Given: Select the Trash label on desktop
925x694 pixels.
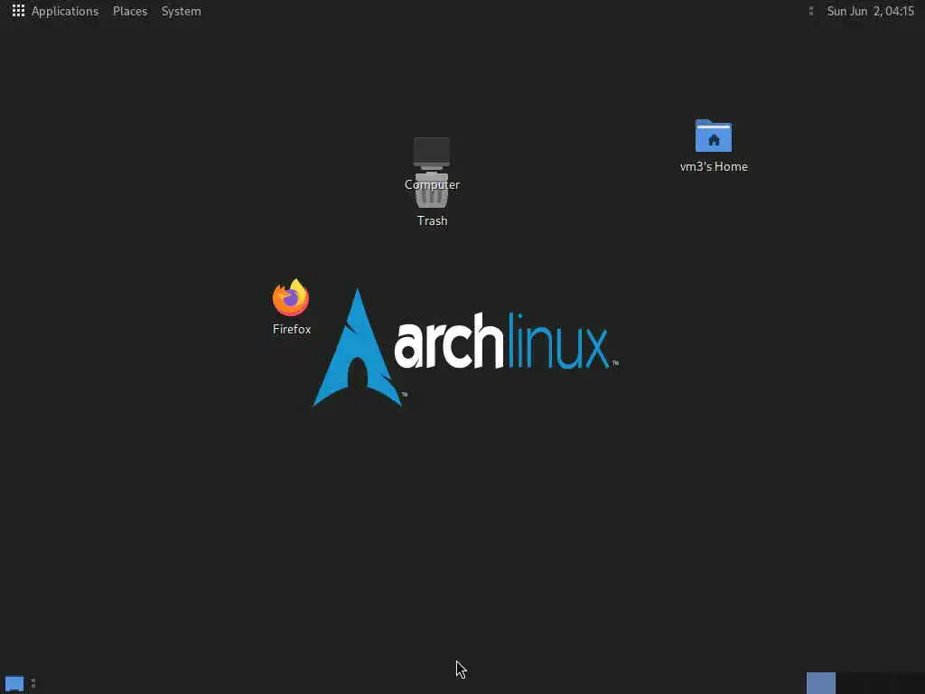Looking at the screenshot, I should [433, 220].
